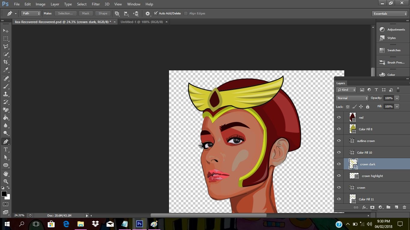Select the Zoom tool
This screenshot has height=230, width=410.
pos(6,181)
